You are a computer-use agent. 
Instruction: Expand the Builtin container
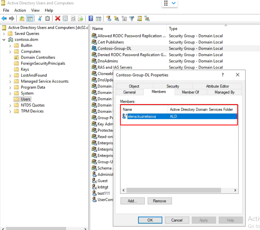pyautogui.click(x=10, y=46)
